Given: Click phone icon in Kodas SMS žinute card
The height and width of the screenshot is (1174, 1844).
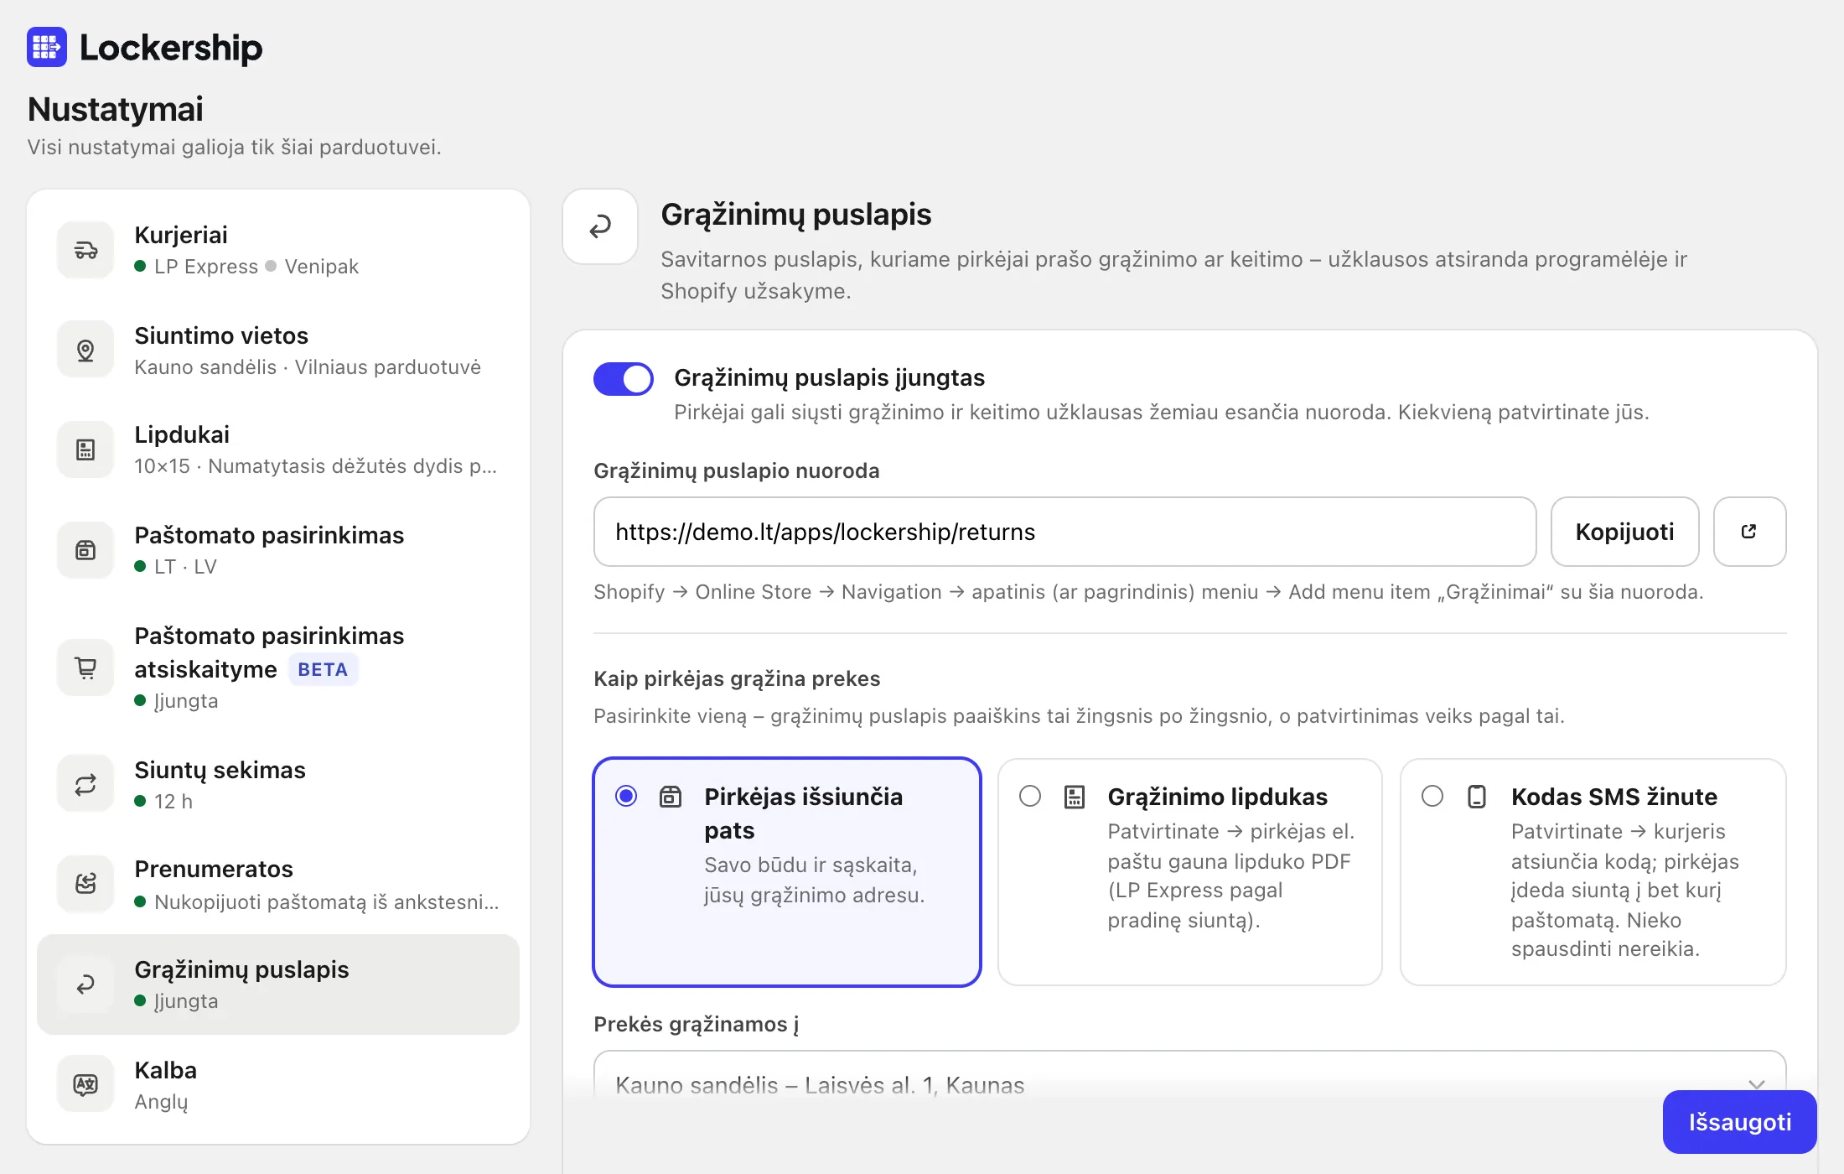Looking at the screenshot, I should 1477,796.
